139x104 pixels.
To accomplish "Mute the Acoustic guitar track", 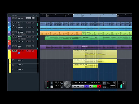I will (13, 23).
